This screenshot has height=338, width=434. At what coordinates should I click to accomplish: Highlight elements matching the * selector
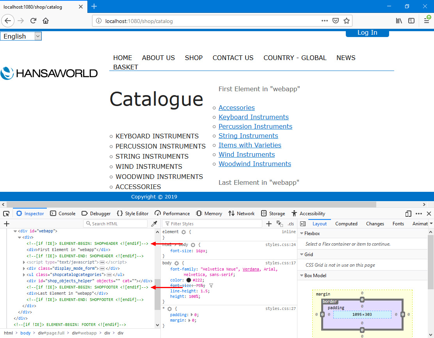click(x=170, y=309)
